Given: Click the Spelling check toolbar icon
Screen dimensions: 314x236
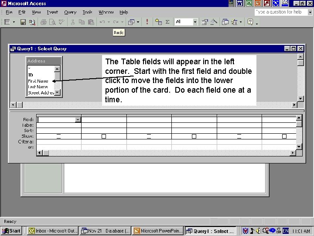Looking at the screenshot, I should click(x=61, y=22).
